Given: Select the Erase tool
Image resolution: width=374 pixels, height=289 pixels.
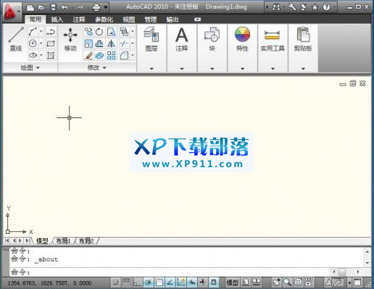Looking at the screenshot, I should coord(88,56).
